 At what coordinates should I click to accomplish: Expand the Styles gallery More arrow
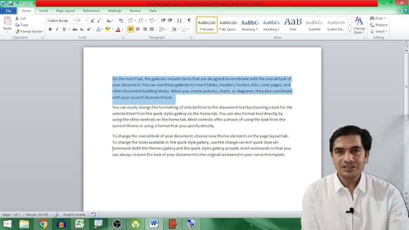click(350, 31)
